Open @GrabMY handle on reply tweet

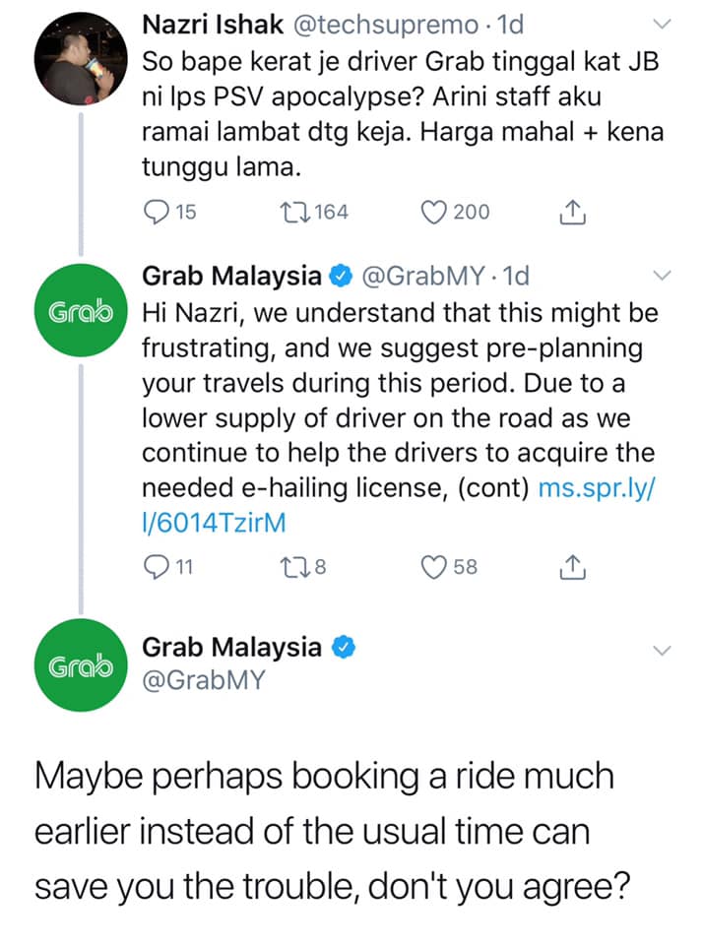(x=428, y=277)
